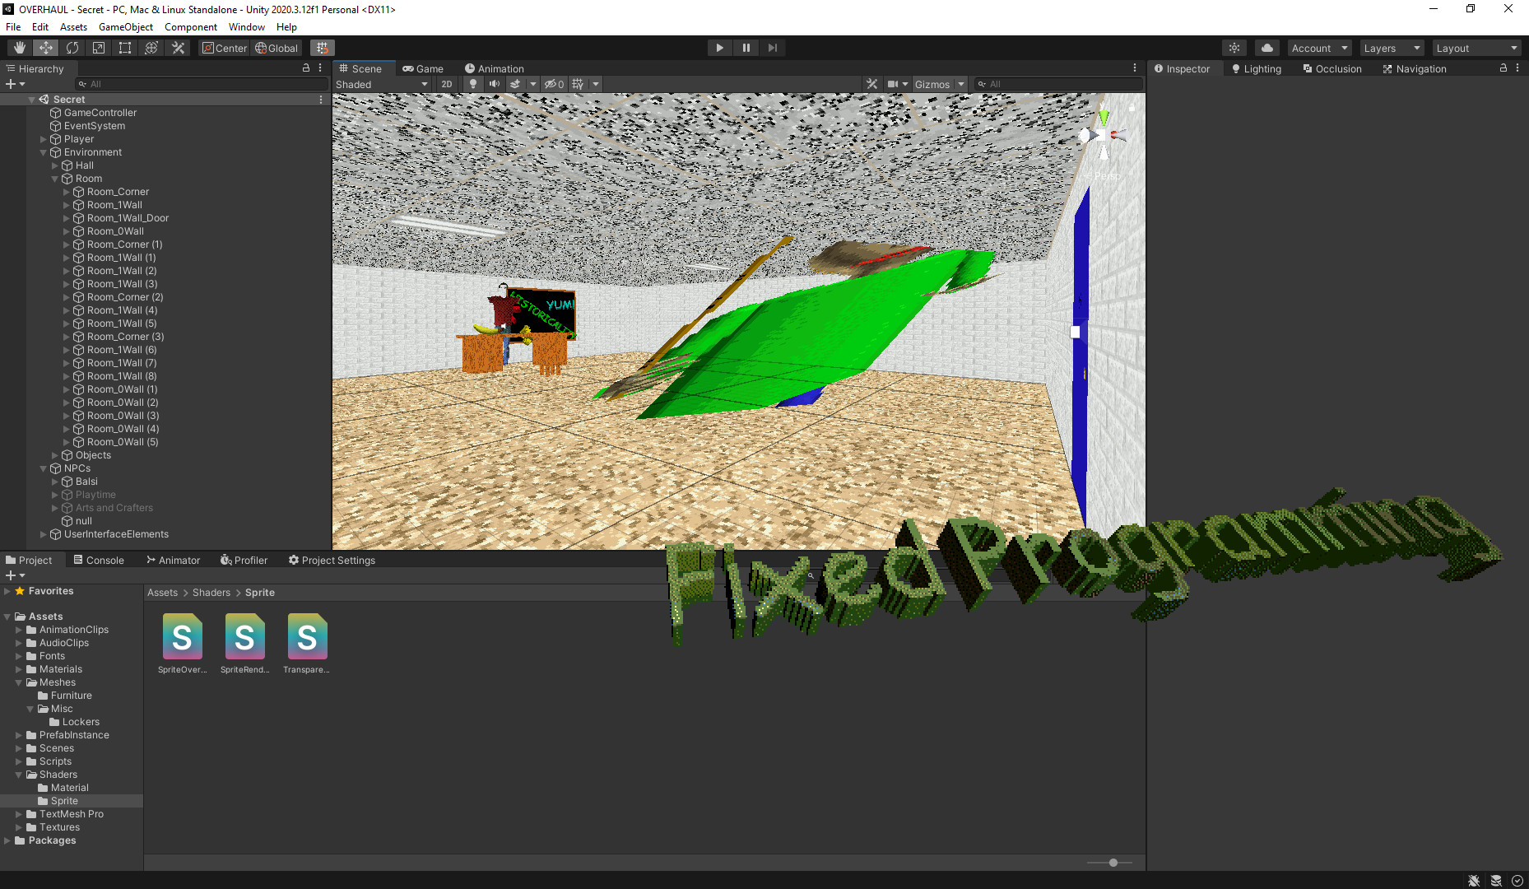Select the Scale tool
The width and height of the screenshot is (1529, 889).
click(98, 47)
